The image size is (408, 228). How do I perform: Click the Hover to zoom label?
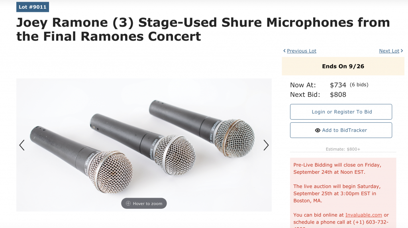(x=147, y=204)
